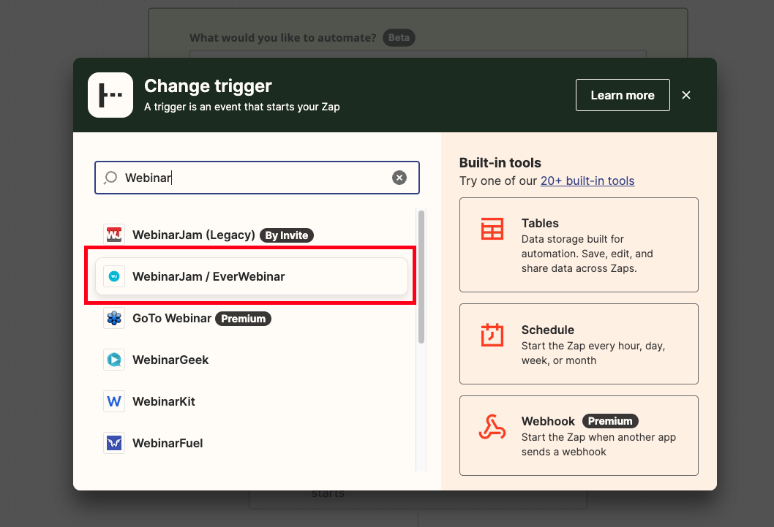
Task: Click the WebinarKit W icon
Action: click(114, 401)
